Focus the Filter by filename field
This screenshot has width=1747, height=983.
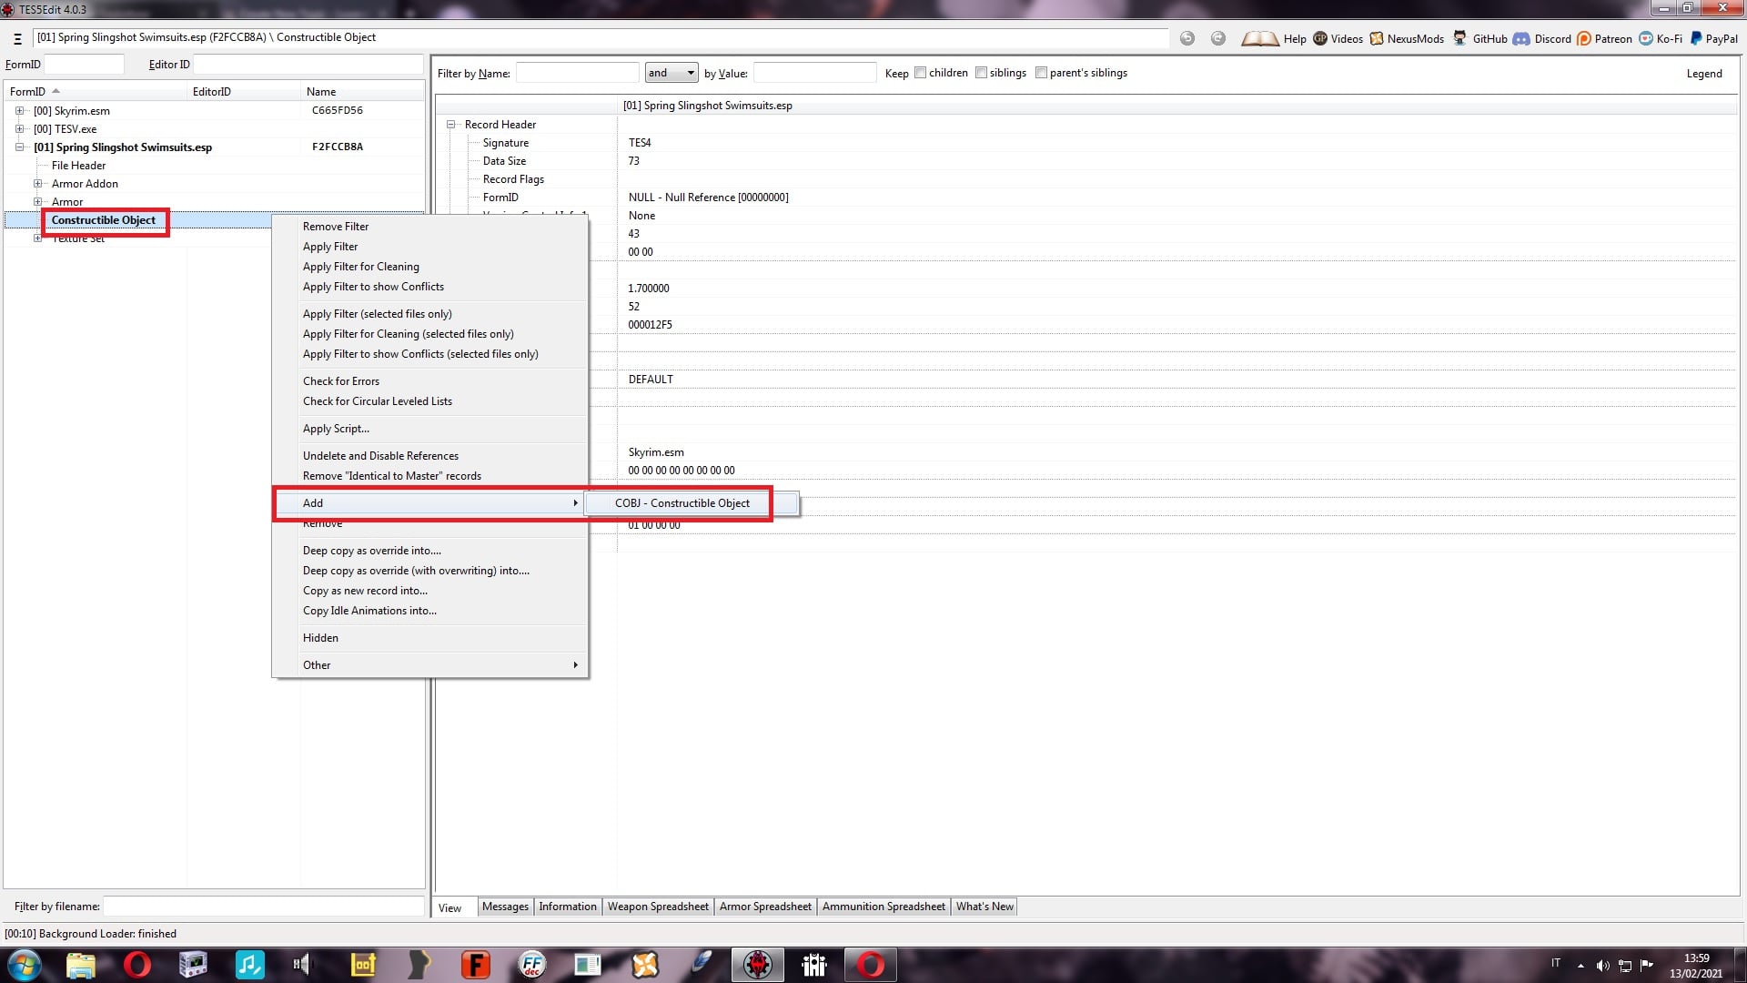coord(263,907)
